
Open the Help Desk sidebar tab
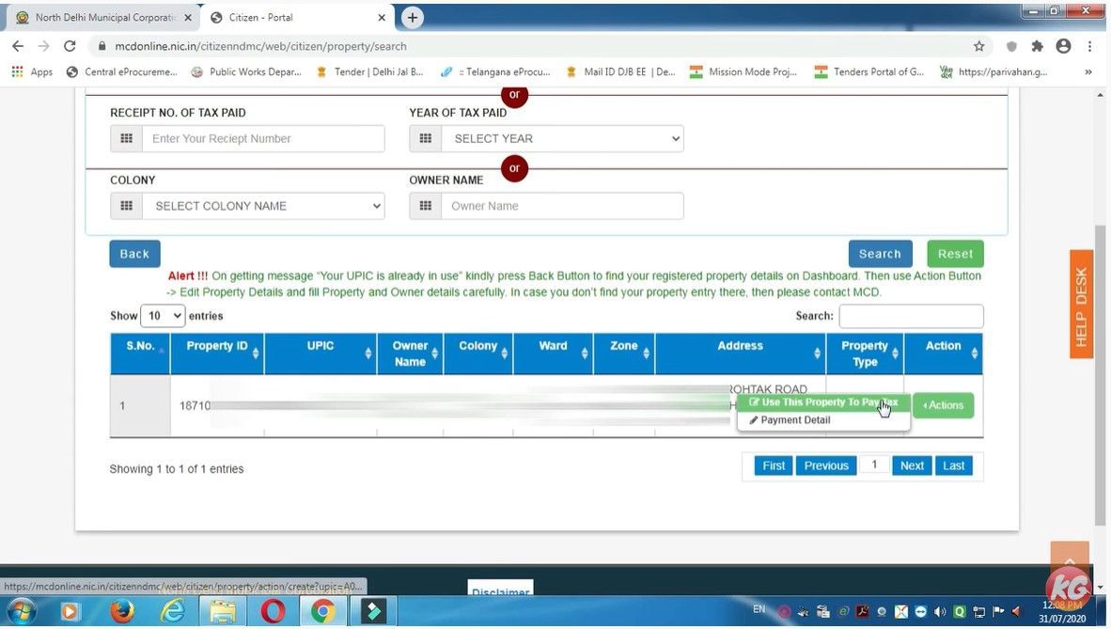click(1080, 304)
